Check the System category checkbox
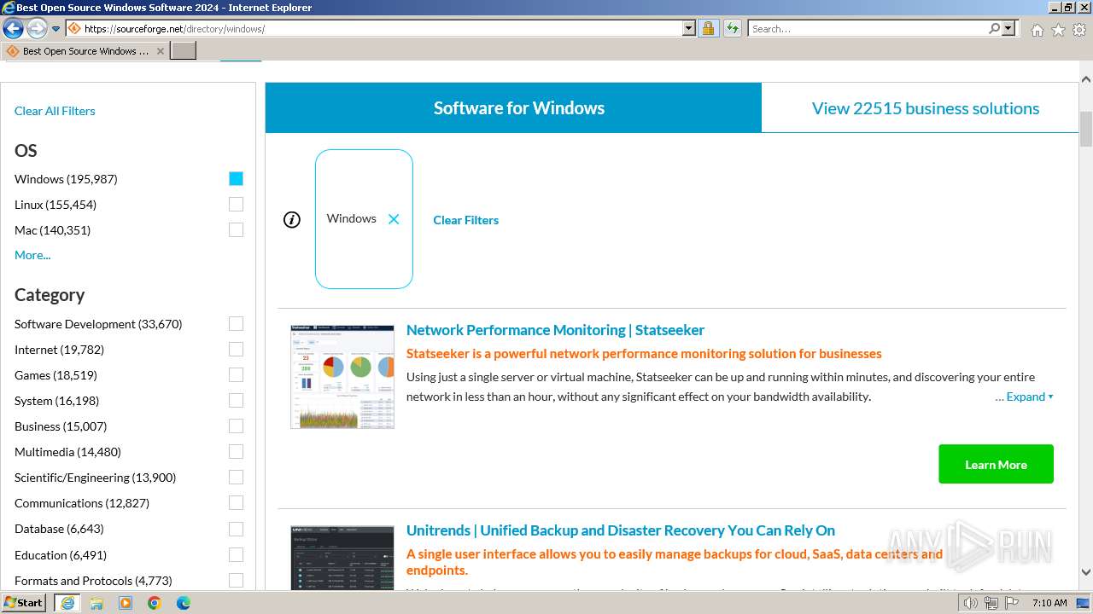 click(x=236, y=400)
